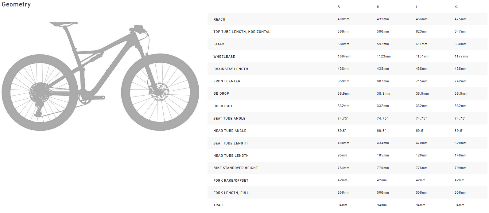This screenshot has width=489, height=213.
Task: Click the REACH row label
Action: (219, 19)
